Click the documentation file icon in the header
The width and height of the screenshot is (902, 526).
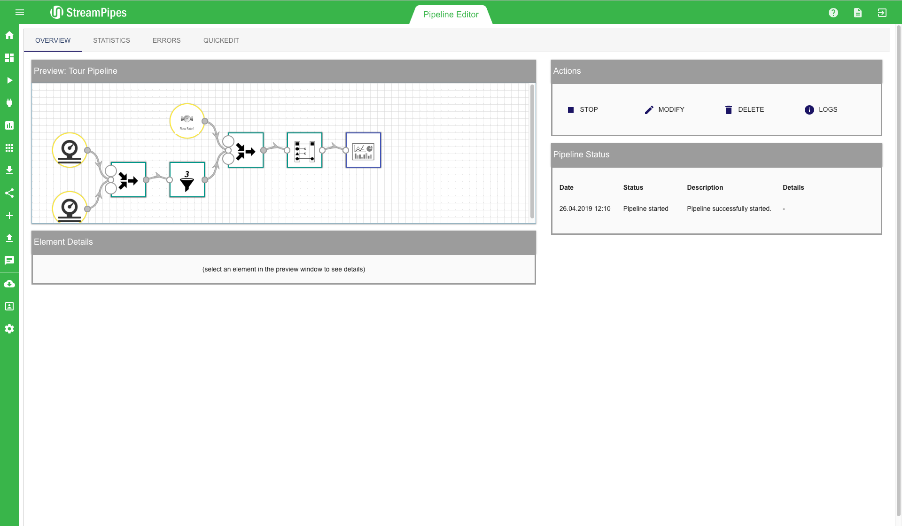[858, 13]
